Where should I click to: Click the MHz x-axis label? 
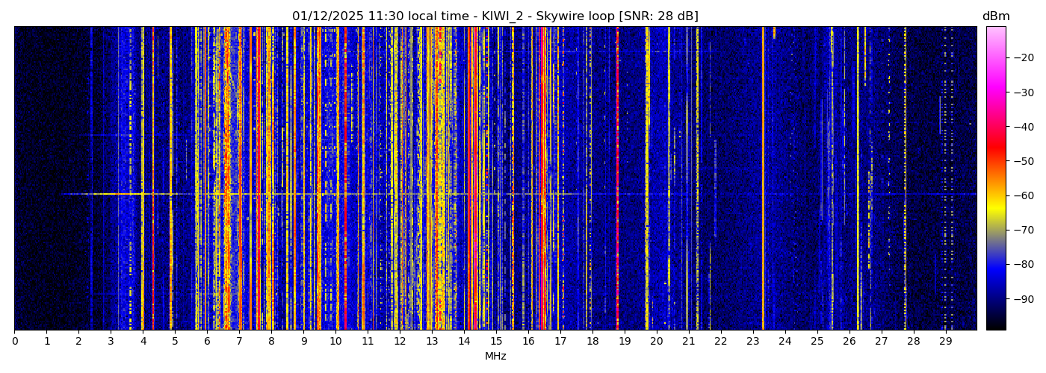click(x=495, y=357)
